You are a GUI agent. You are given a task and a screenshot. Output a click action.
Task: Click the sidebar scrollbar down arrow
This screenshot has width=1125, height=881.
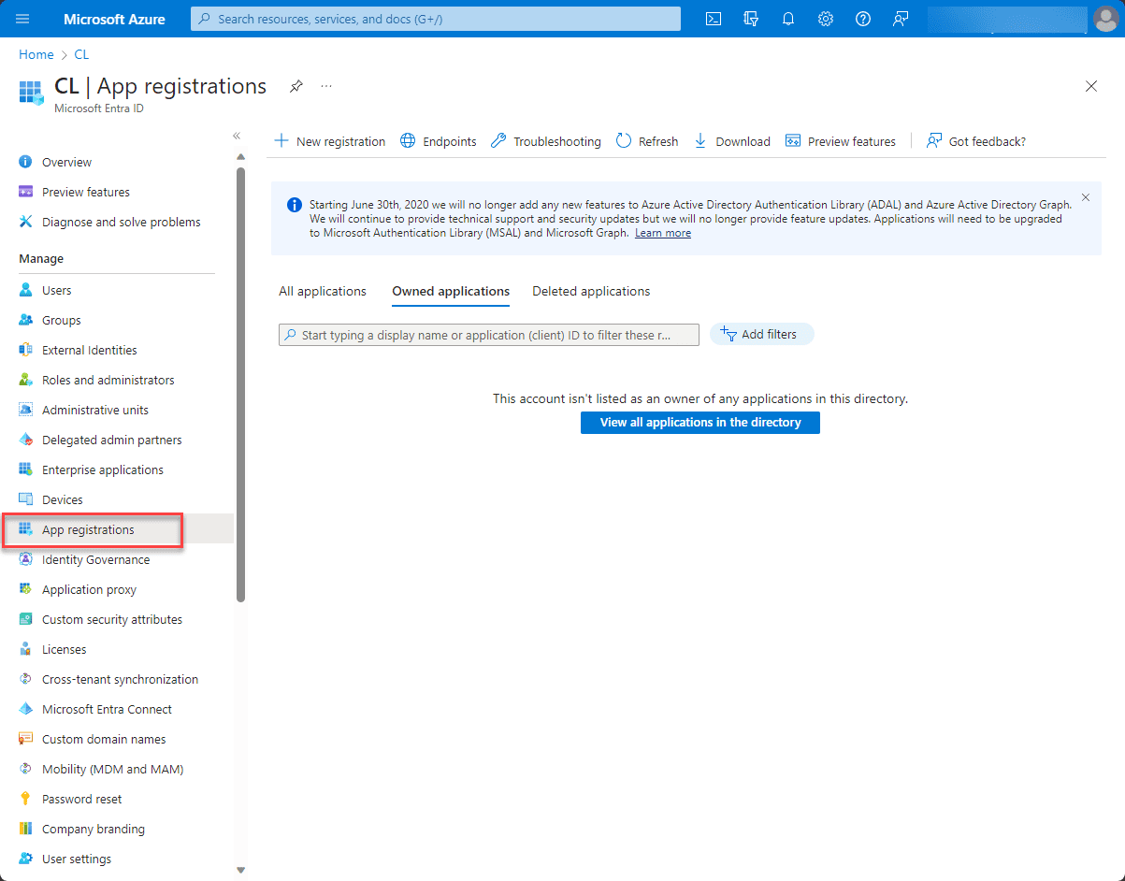coord(240,870)
